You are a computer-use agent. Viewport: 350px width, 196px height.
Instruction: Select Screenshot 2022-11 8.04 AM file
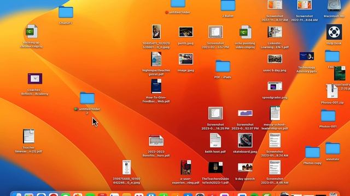305,5
